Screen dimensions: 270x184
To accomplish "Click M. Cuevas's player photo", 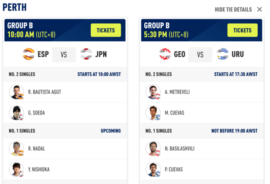I will point(153,113).
